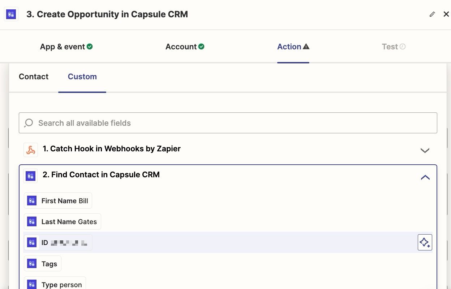Image resolution: width=451 pixels, height=289 pixels.
Task: Open the Test tab
Action: (394, 46)
